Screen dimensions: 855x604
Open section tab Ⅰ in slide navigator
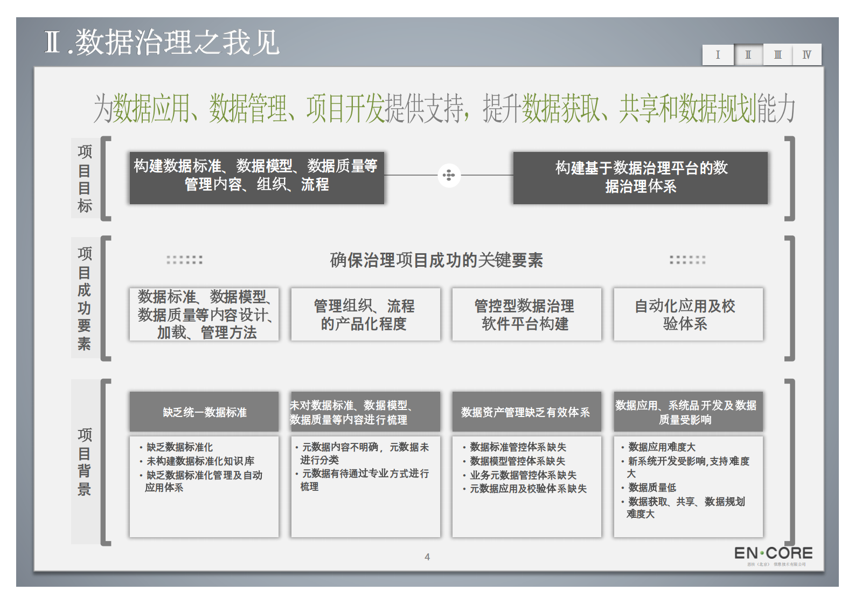pos(718,54)
